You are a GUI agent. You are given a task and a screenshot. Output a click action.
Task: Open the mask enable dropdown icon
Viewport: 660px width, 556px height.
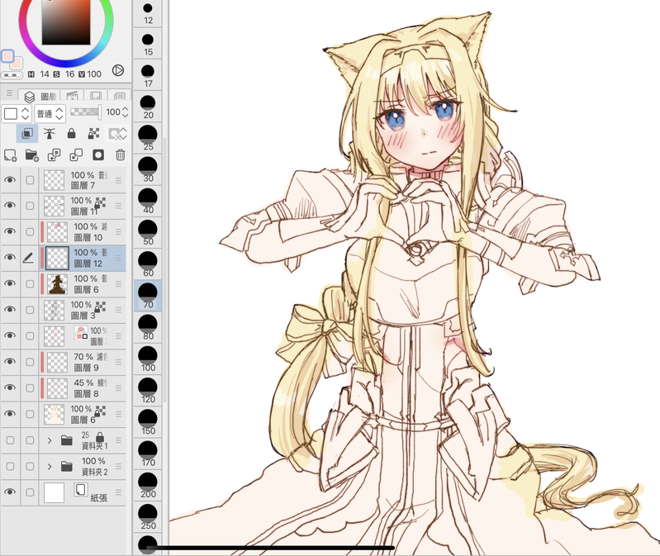pyautogui.click(x=117, y=134)
